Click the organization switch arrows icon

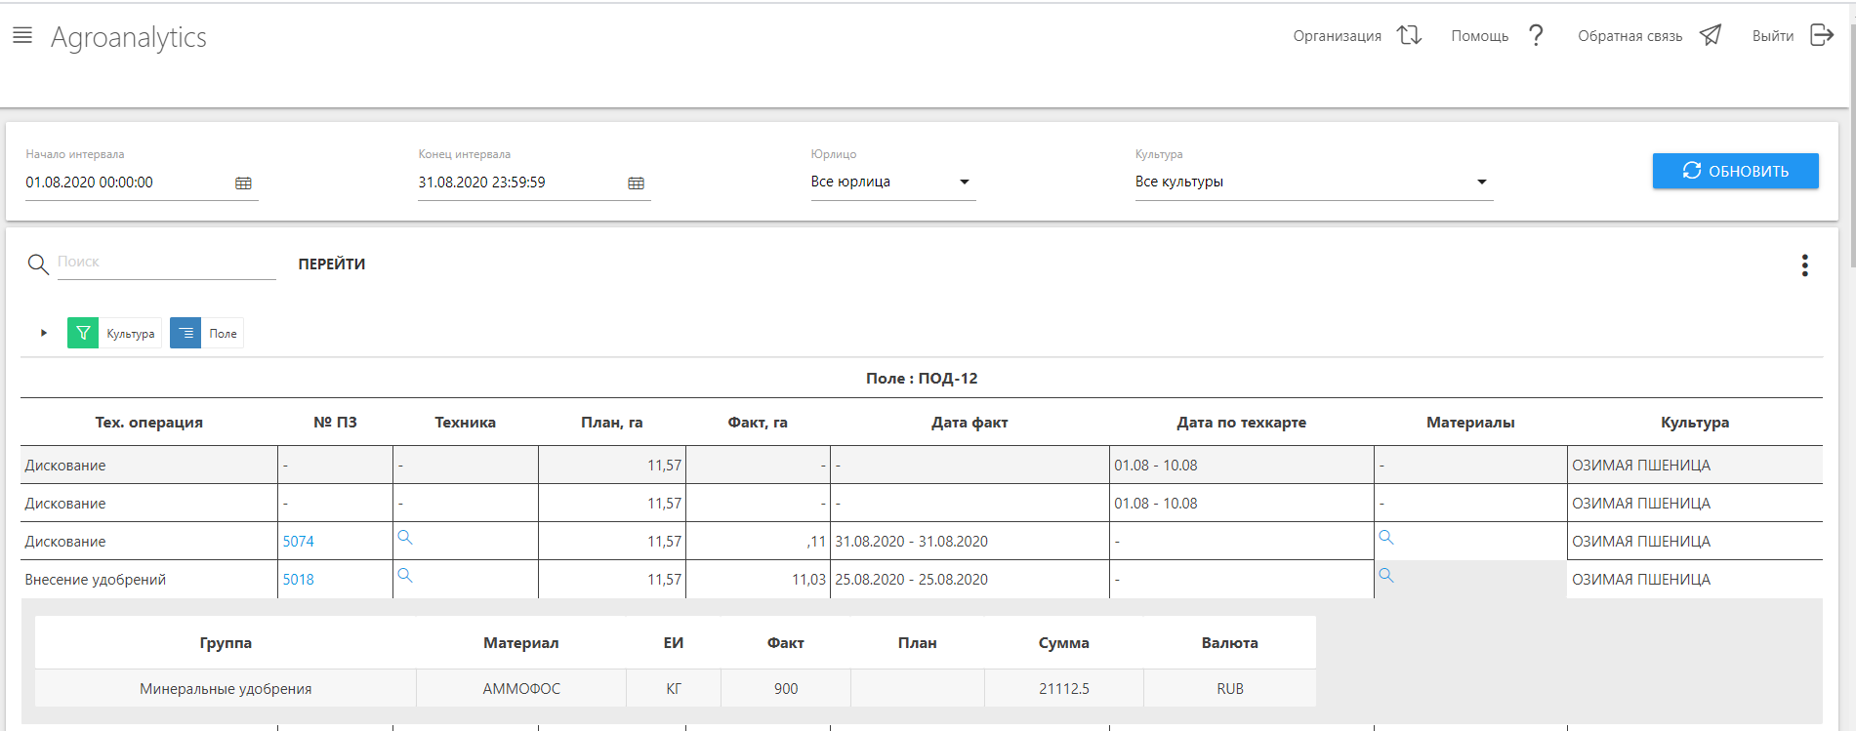click(x=1409, y=36)
